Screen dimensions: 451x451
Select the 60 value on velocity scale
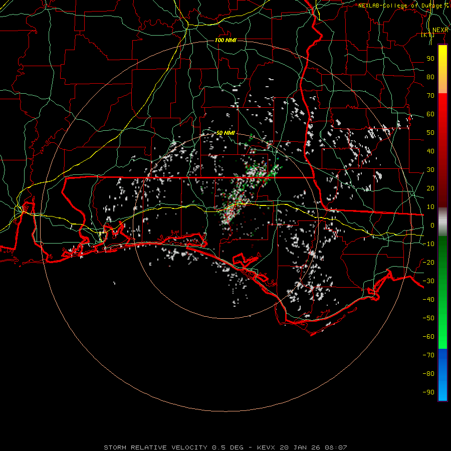coord(430,114)
